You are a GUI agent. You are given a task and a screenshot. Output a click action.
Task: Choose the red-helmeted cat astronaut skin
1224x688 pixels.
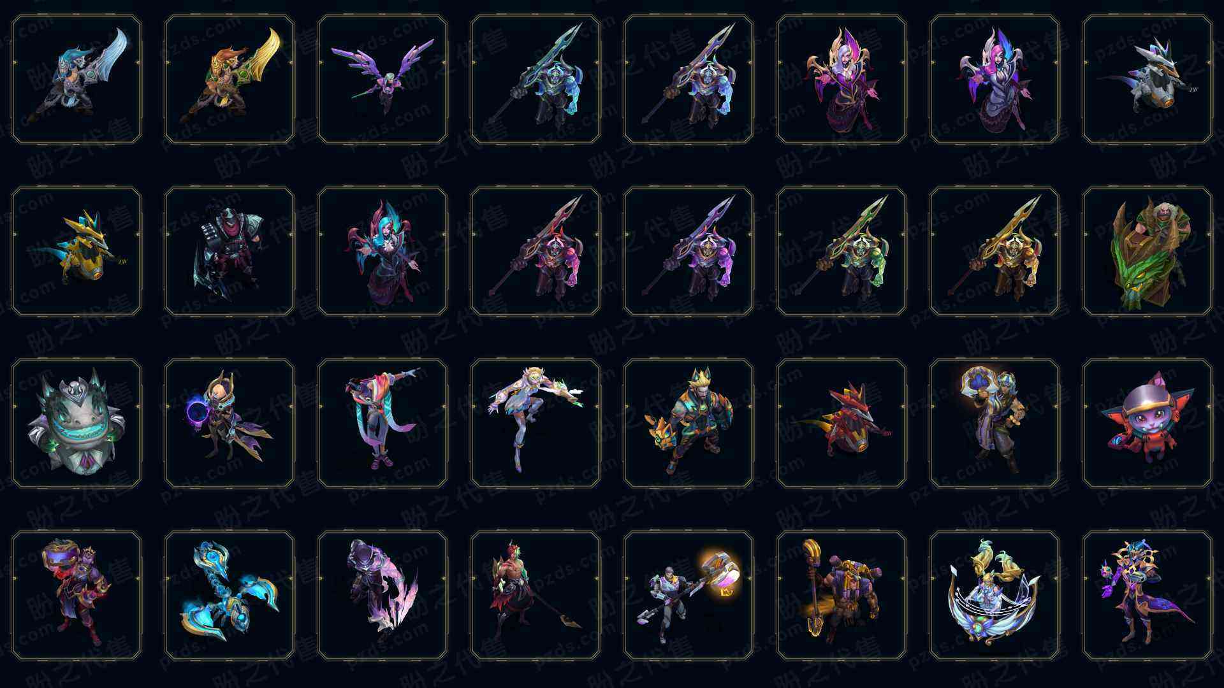click(x=1147, y=423)
